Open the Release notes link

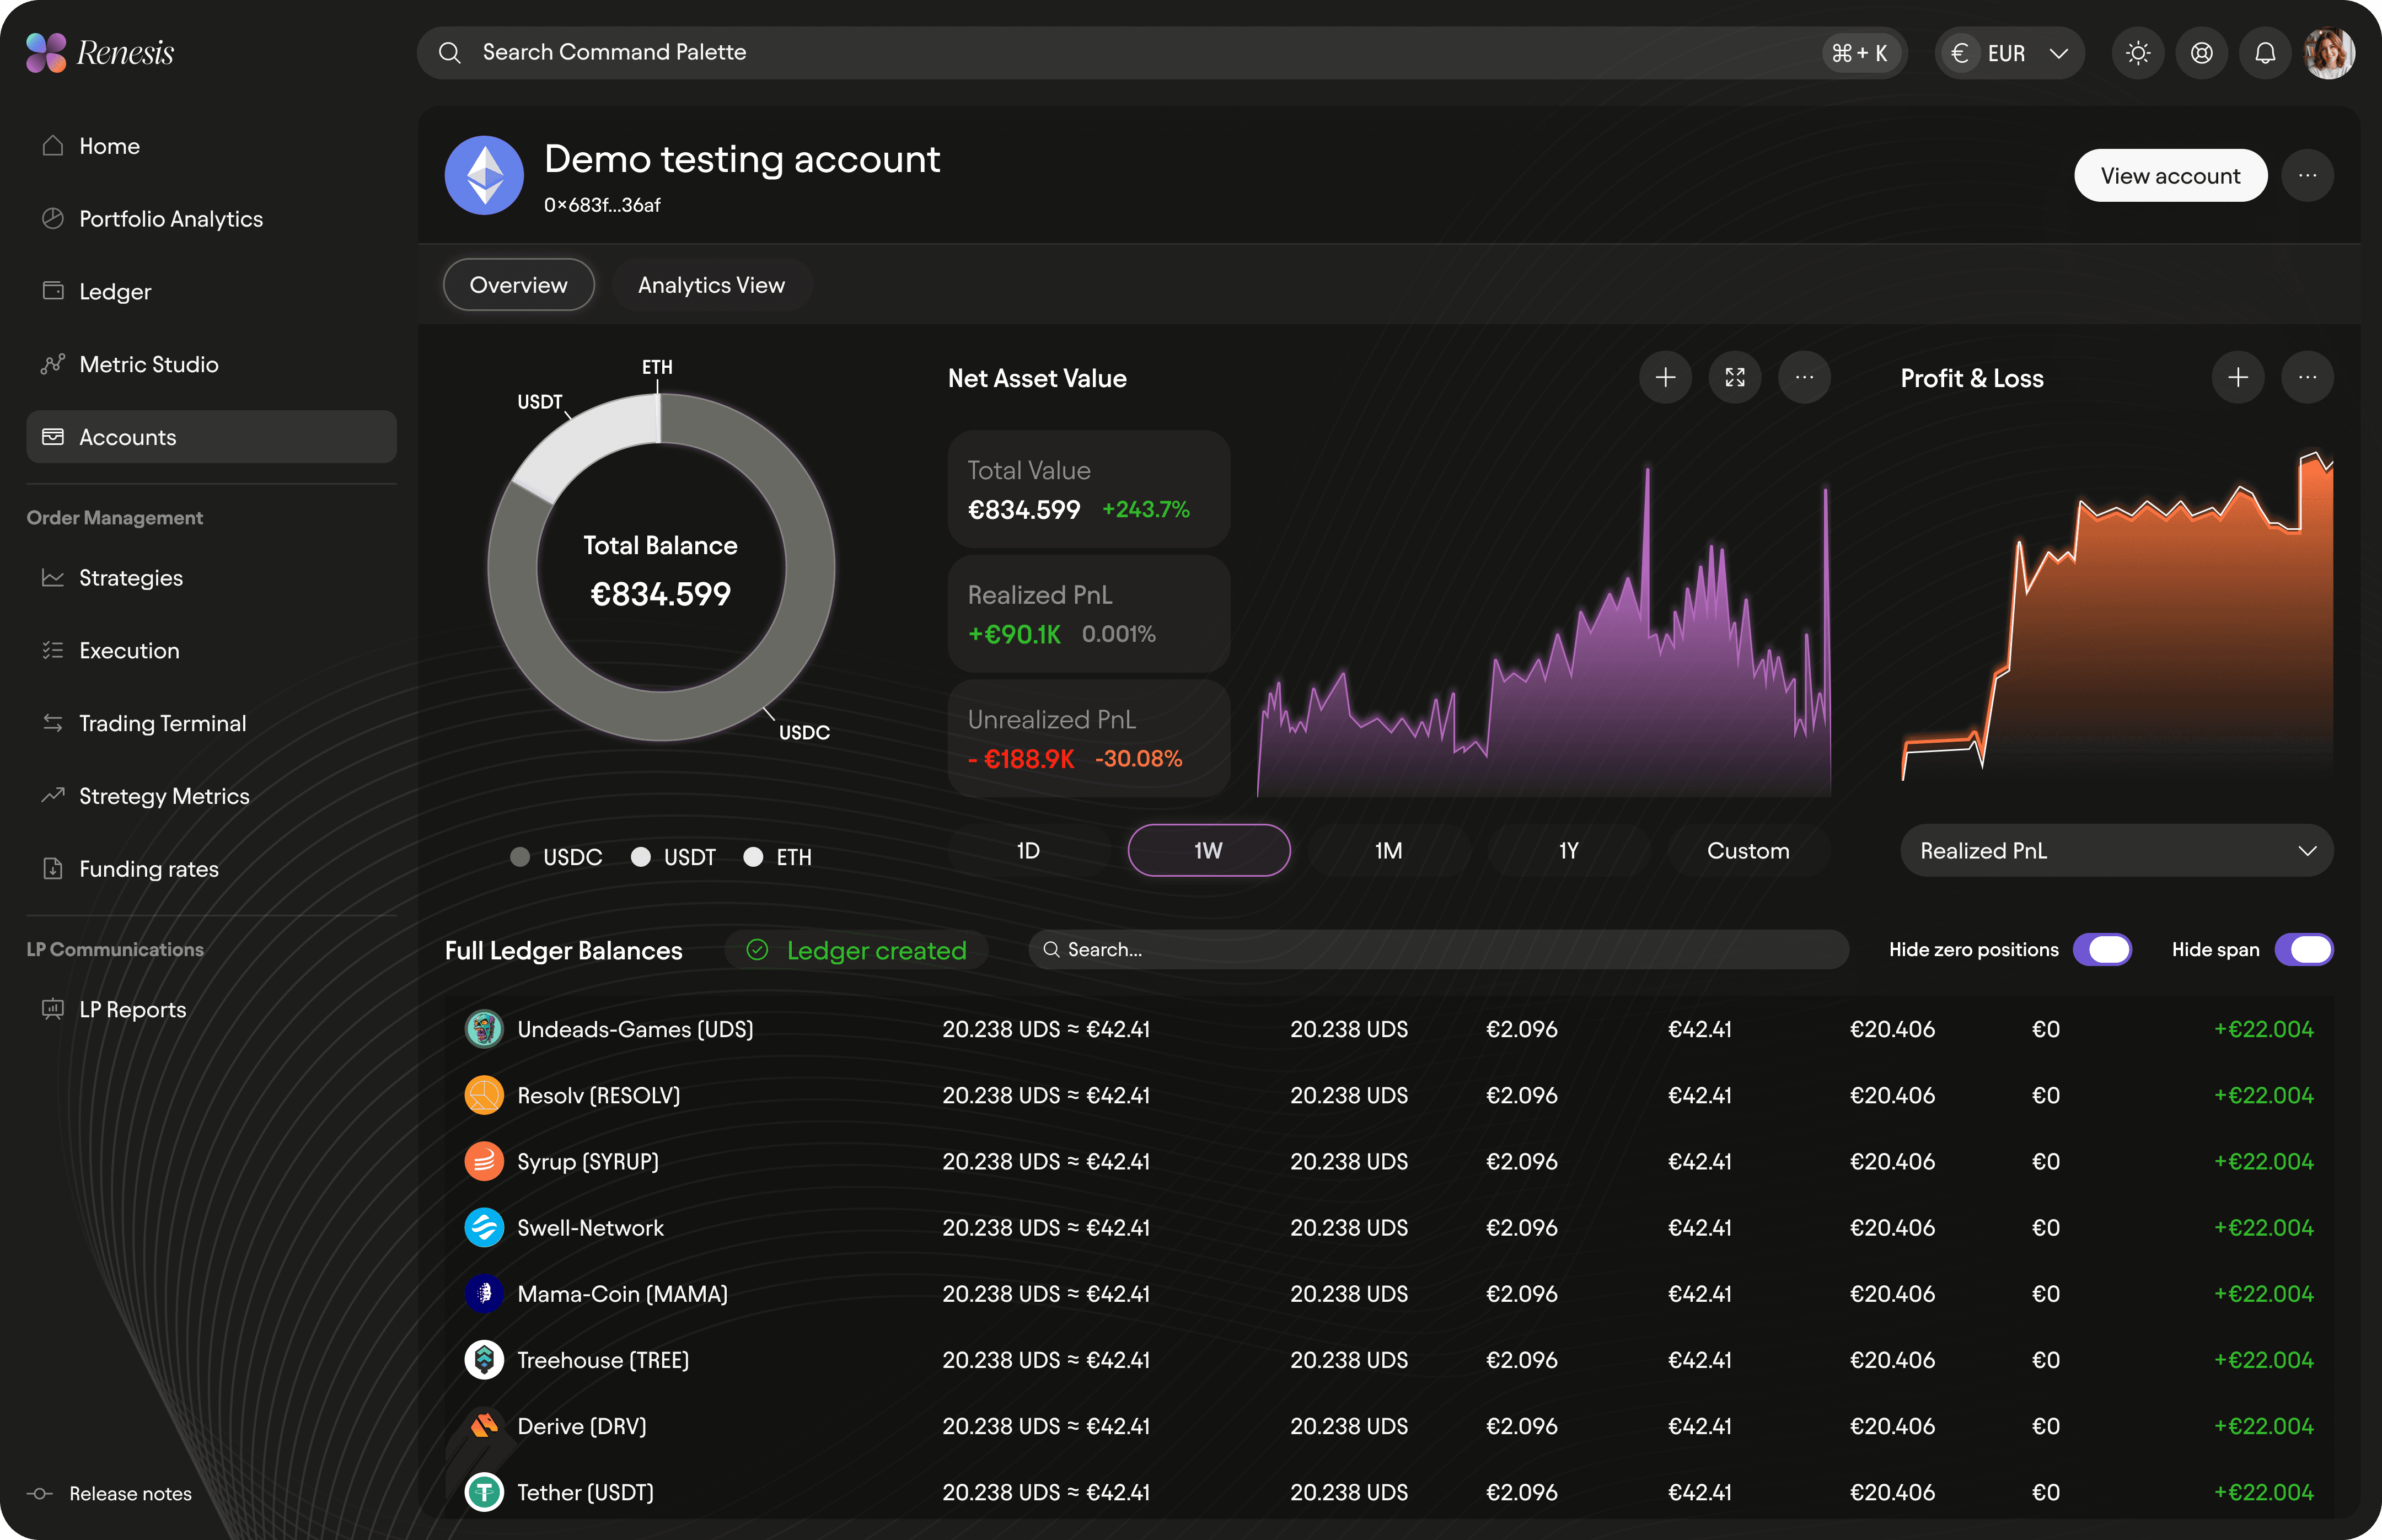pyautogui.click(x=130, y=1493)
